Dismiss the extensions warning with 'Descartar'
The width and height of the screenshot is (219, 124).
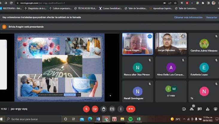[212, 17]
